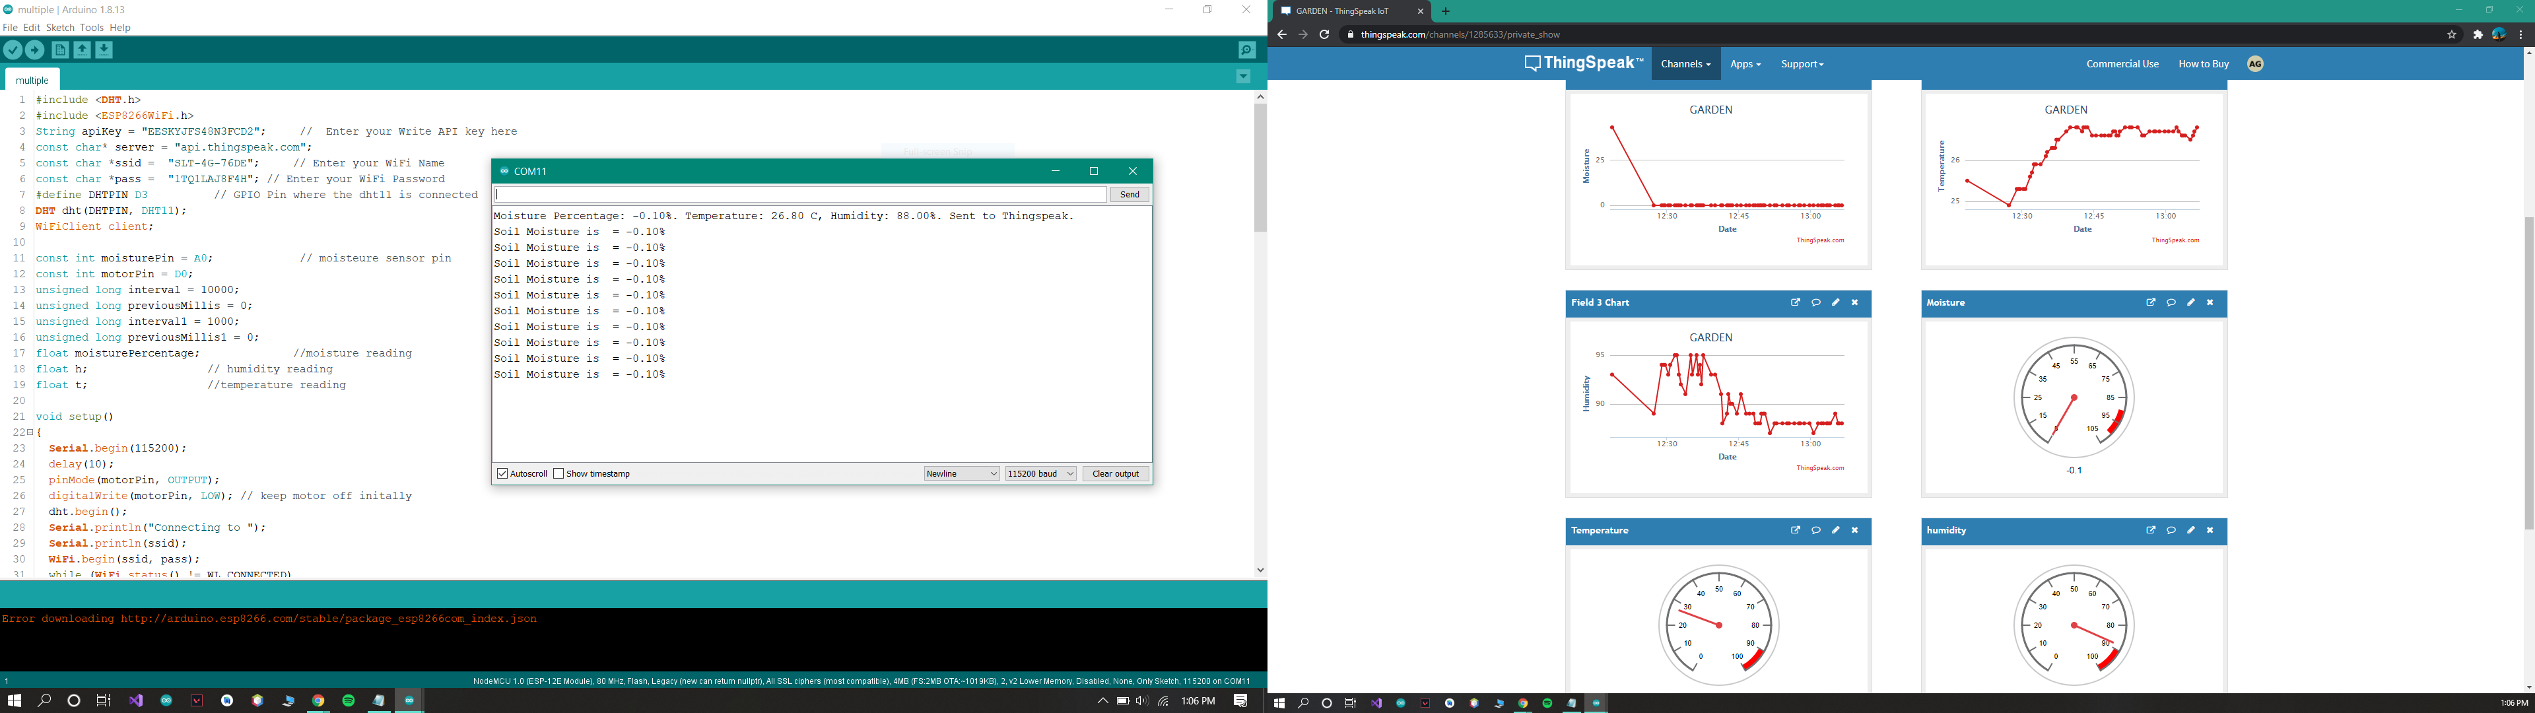Verify the sketch in Arduino IDE
This screenshot has width=2535, height=713.
click(x=13, y=50)
